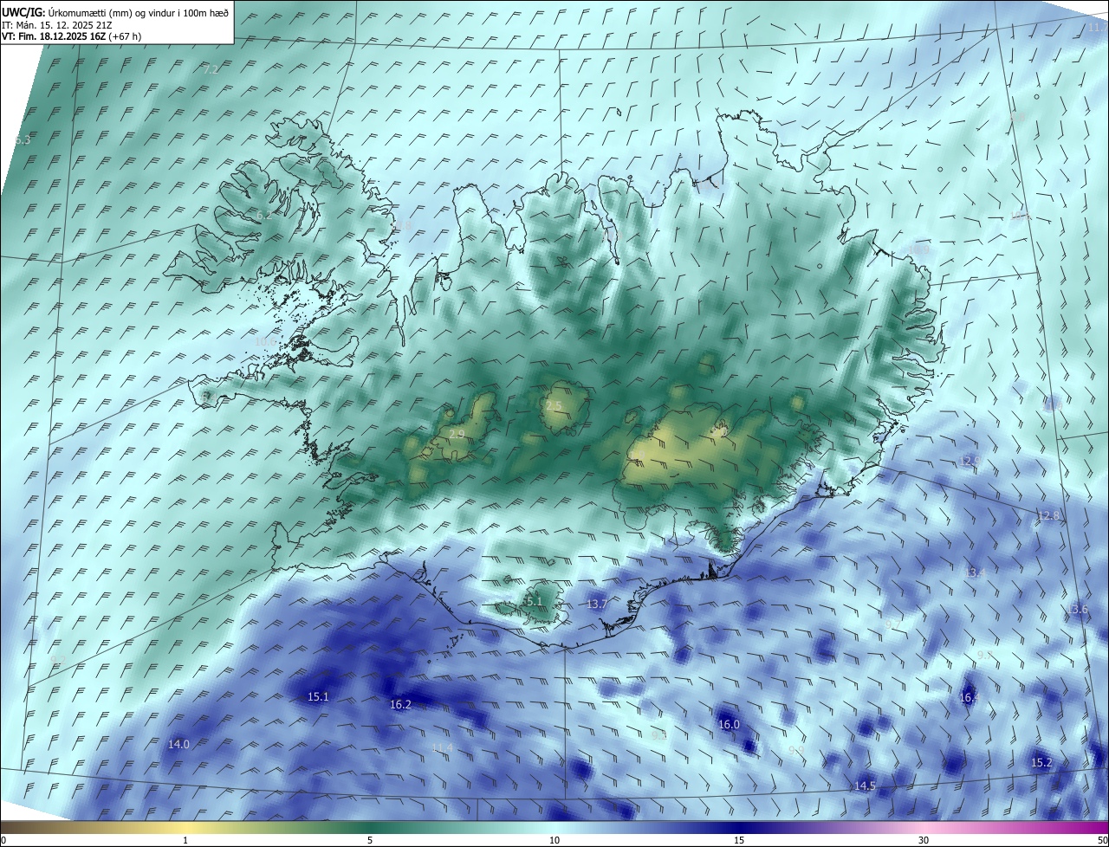Click the 6.3 value label on the map
This screenshot has width=1109, height=847.
pyautogui.click(x=23, y=139)
